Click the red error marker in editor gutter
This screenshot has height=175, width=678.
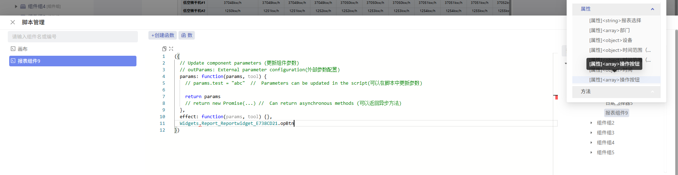pos(556,97)
